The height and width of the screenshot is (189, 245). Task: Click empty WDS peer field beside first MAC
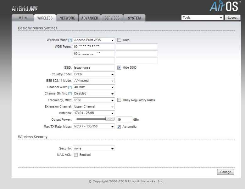[137, 47]
